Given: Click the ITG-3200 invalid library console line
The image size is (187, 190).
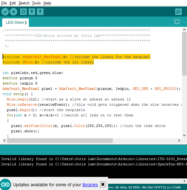Looking at the screenshot, I should 94,159.
